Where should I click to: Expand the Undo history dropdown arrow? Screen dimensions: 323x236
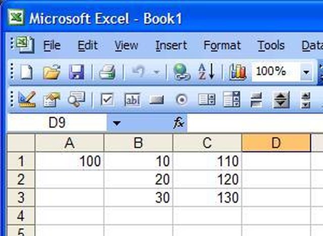click(156, 72)
